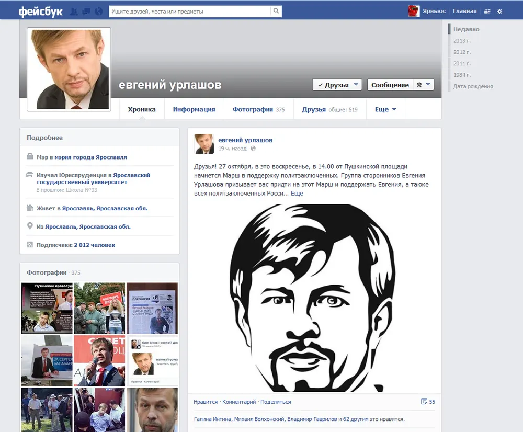Click the search magnifier icon
The width and height of the screenshot is (523, 432).
276,11
